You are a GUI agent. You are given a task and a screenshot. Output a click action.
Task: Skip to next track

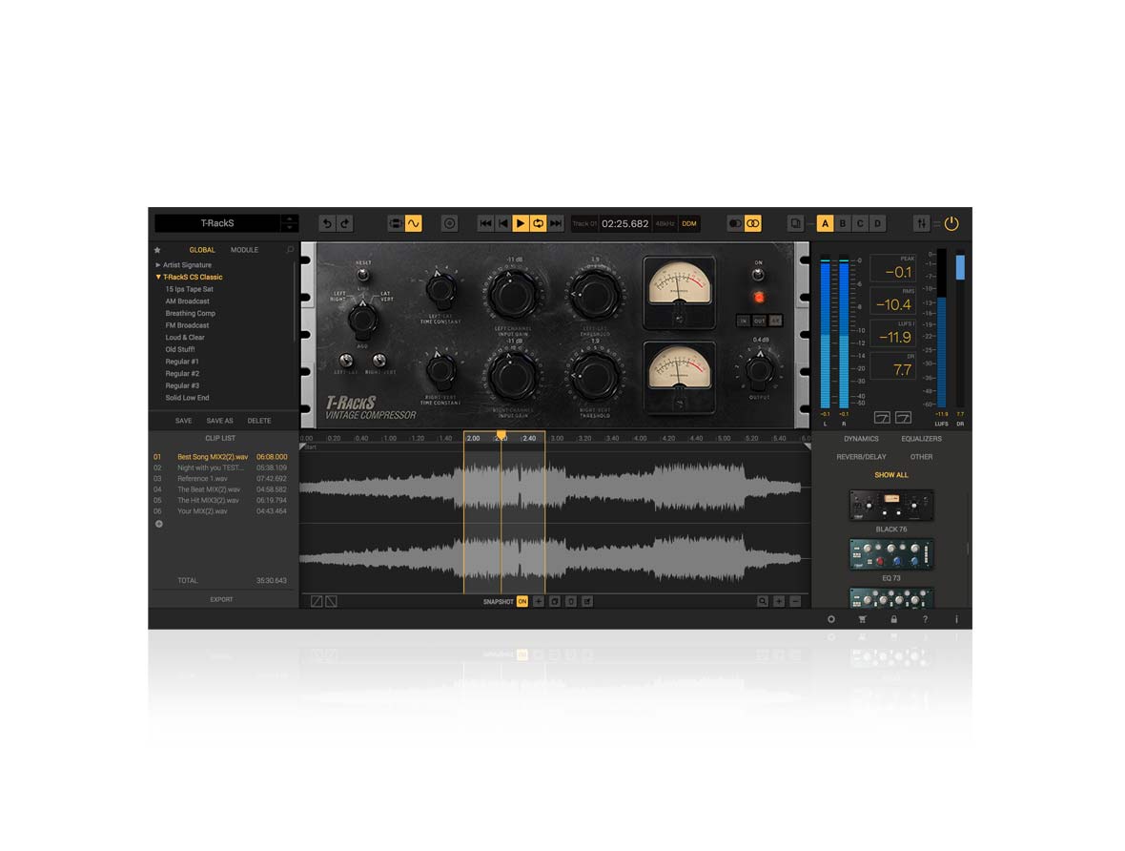(x=556, y=223)
